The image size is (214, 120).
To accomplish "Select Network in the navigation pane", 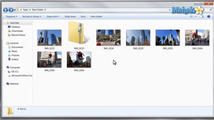I will [x=14, y=84].
